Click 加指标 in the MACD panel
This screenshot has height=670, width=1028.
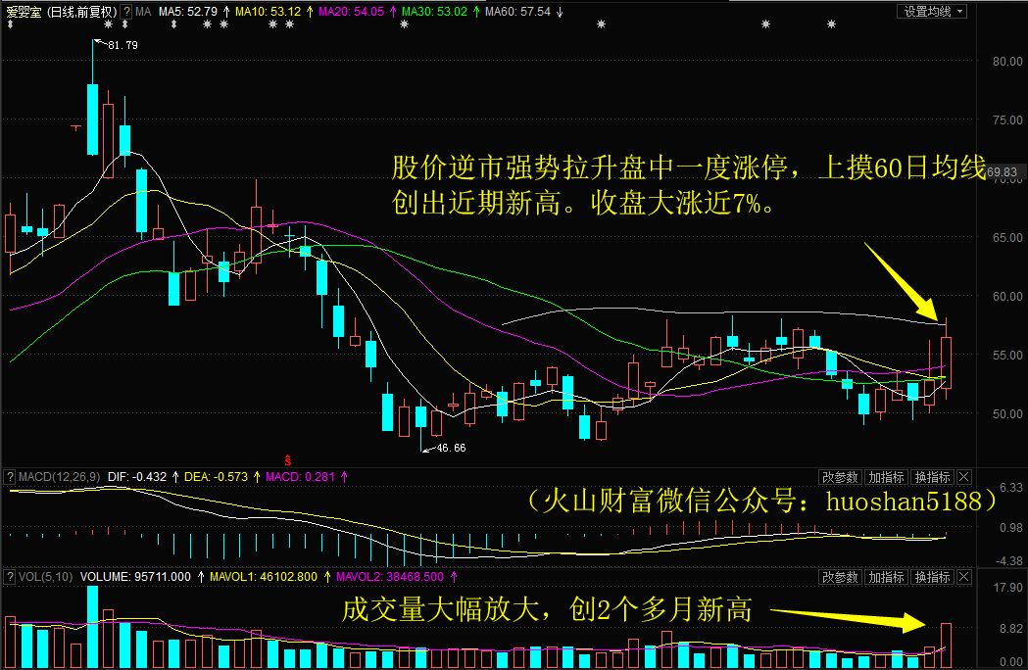[x=886, y=477]
